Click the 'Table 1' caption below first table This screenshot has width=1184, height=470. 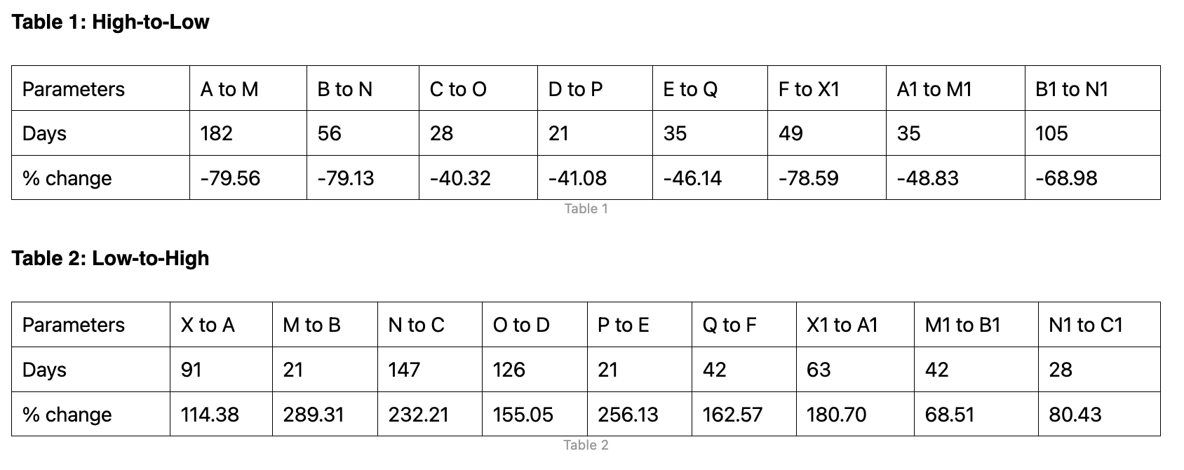586,208
